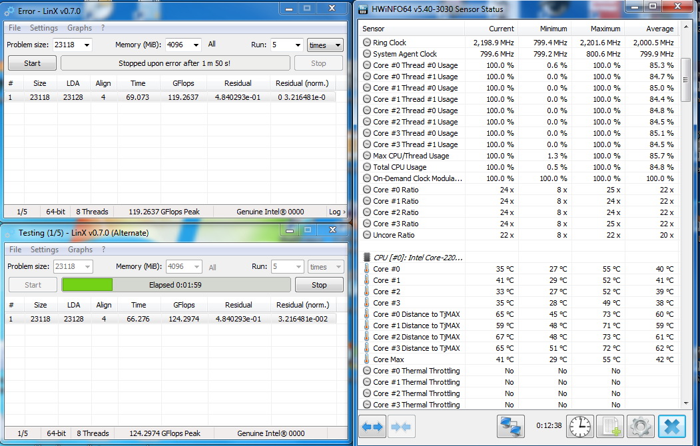Open Graphs menu in Error LinX window
The width and height of the screenshot is (700, 446).
(79, 28)
